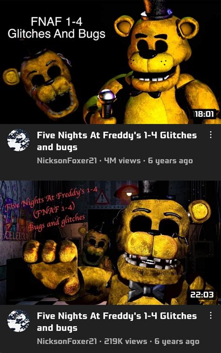Open more options for the 219K views video
221x353 pixels.
[210, 315]
